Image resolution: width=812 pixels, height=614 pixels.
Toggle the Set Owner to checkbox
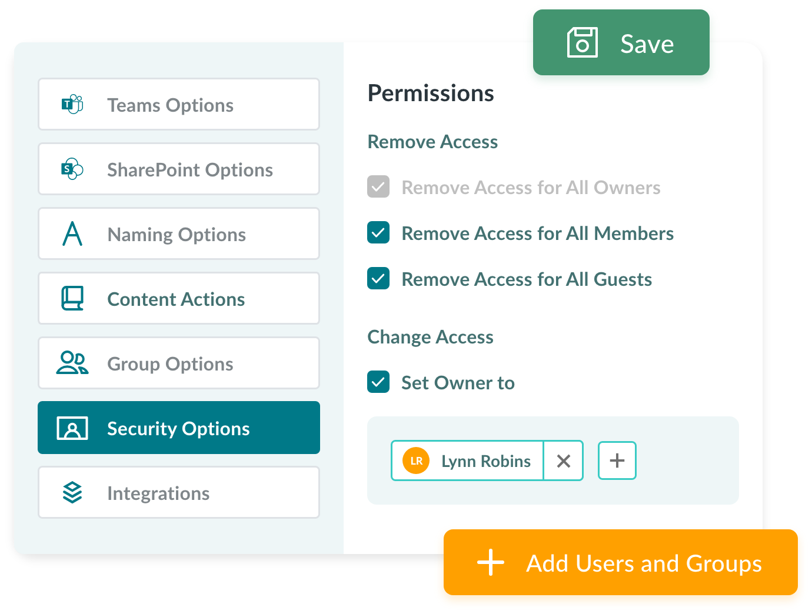pyautogui.click(x=378, y=382)
